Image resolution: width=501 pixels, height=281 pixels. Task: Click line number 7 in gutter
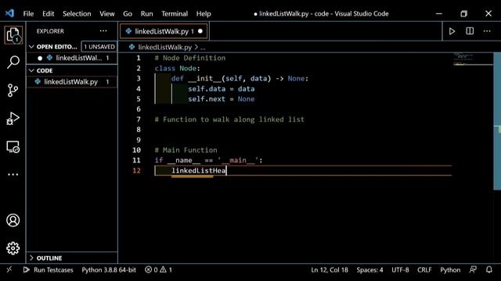[139, 119]
